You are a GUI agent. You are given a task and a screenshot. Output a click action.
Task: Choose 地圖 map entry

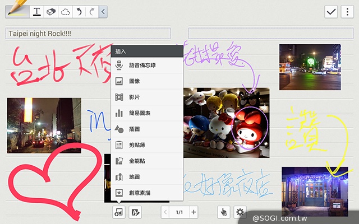147,177
